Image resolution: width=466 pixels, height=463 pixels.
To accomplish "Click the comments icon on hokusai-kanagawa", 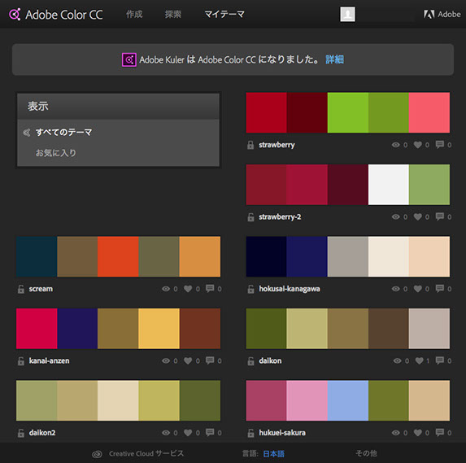I will click(x=440, y=288).
